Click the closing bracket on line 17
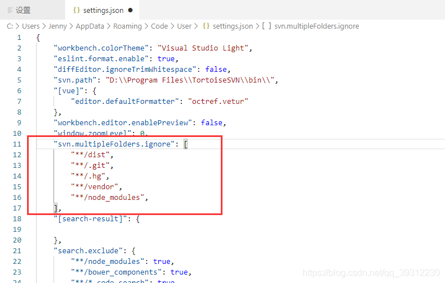445x283 pixels. click(x=56, y=208)
